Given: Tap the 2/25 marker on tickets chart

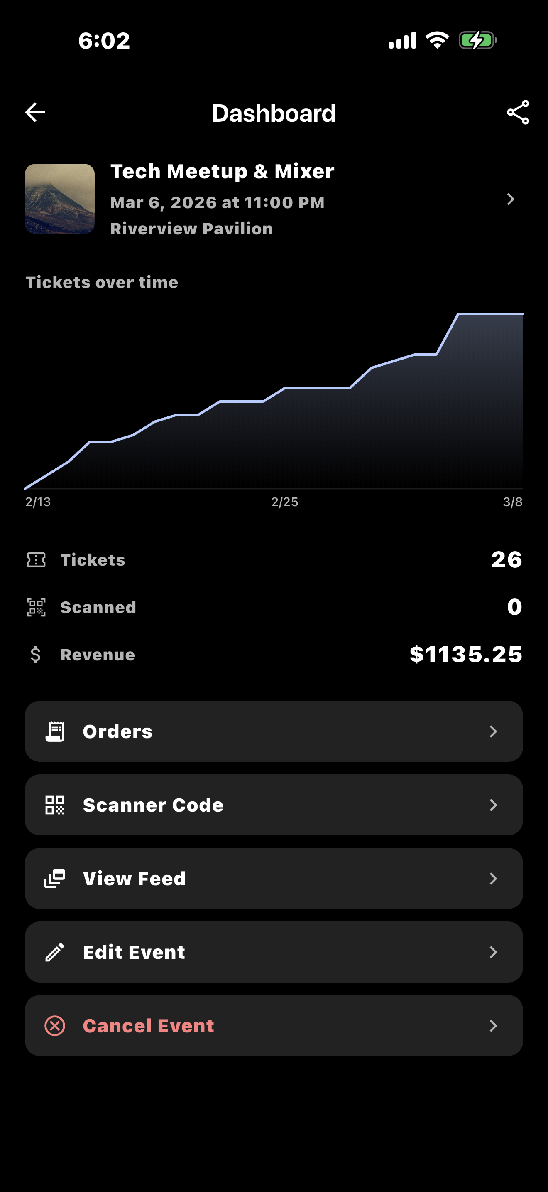Looking at the screenshot, I should tap(285, 502).
